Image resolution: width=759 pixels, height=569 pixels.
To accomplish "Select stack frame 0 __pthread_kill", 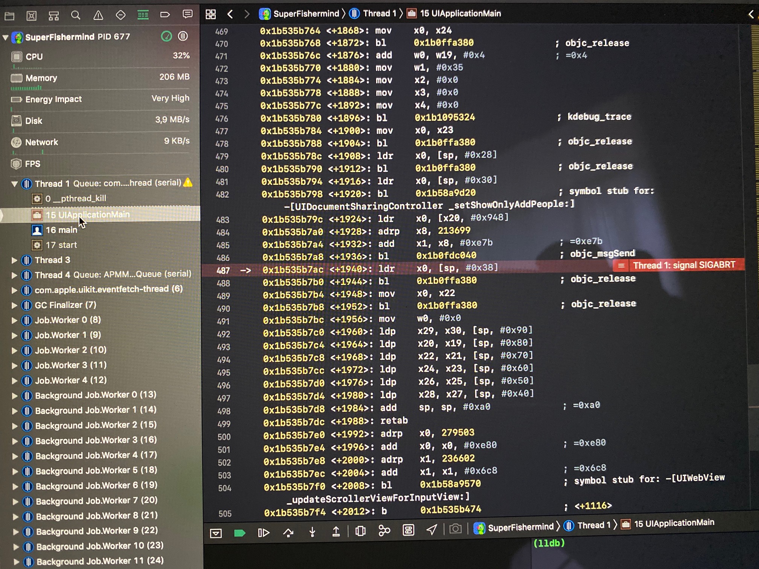I will [75, 198].
